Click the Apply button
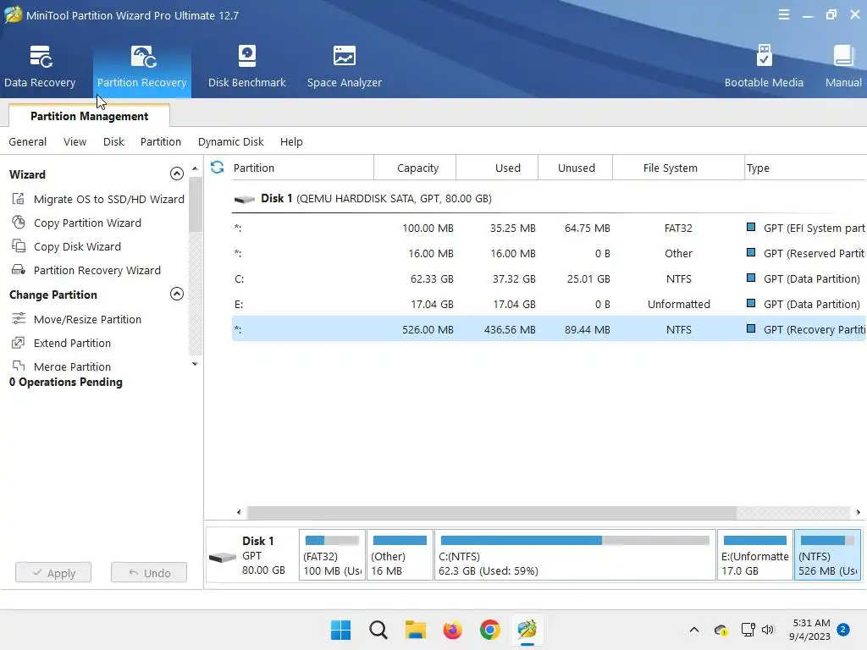 click(x=53, y=573)
